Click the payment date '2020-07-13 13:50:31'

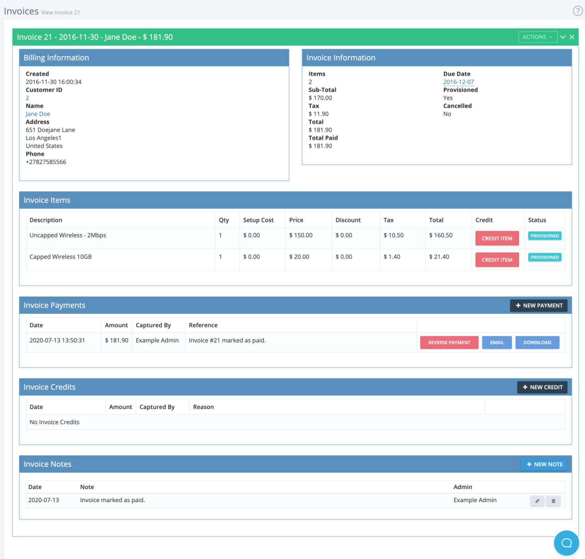(x=57, y=340)
